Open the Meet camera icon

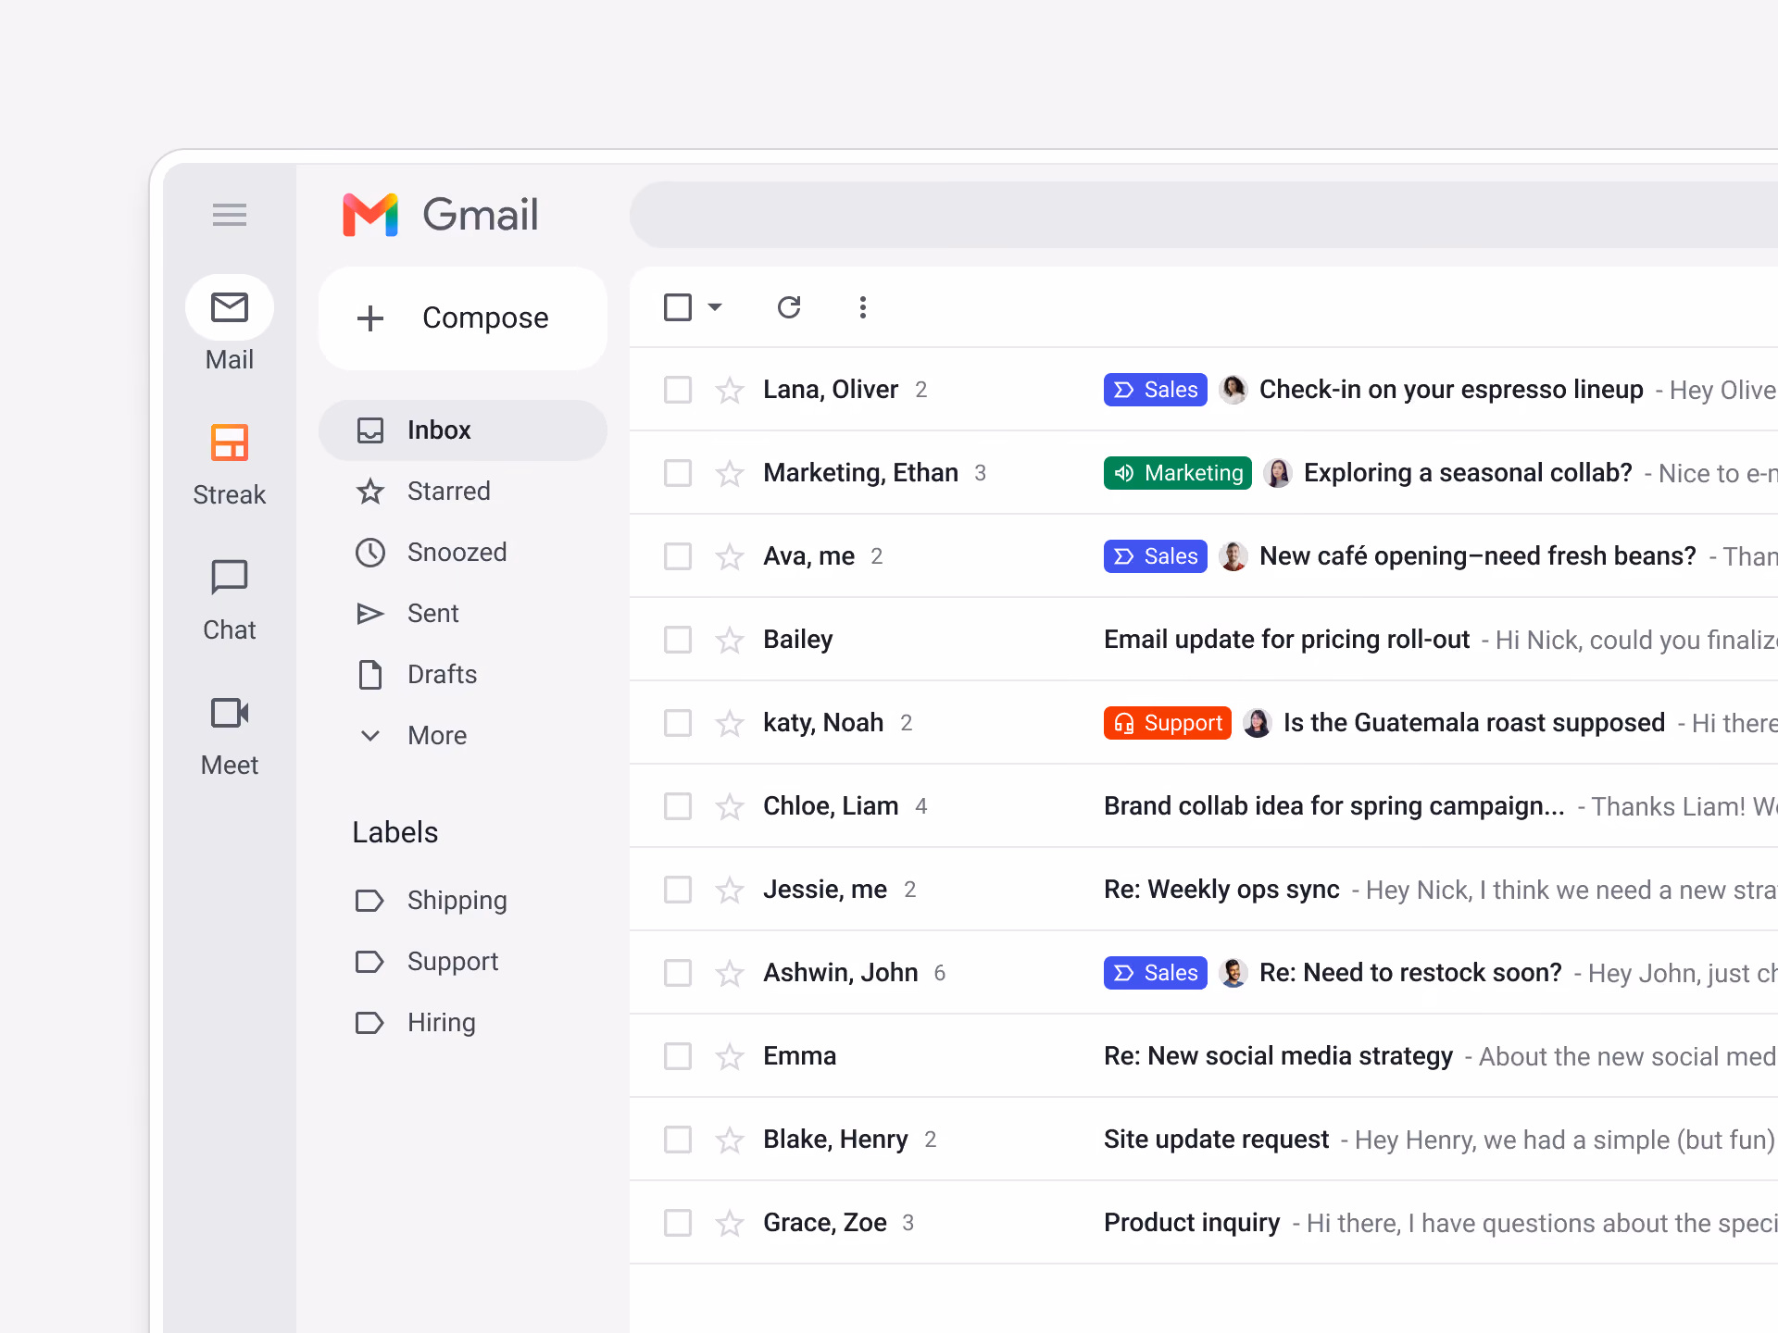(x=230, y=713)
